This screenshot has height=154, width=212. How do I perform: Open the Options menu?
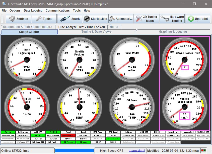[15, 11]
